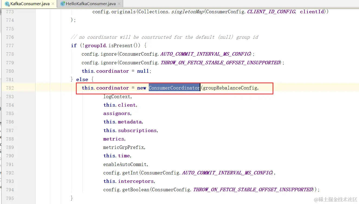Click AUTO_COMMIT_INTERVAL_MS_CONFIG on line 778
The image size is (359, 204).
coord(205,54)
